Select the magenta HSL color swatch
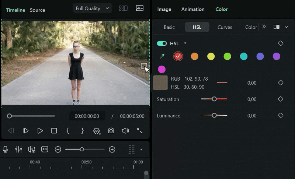Viewport: 295px width, 179px height. pyautogui.click(x=162, y=69)
